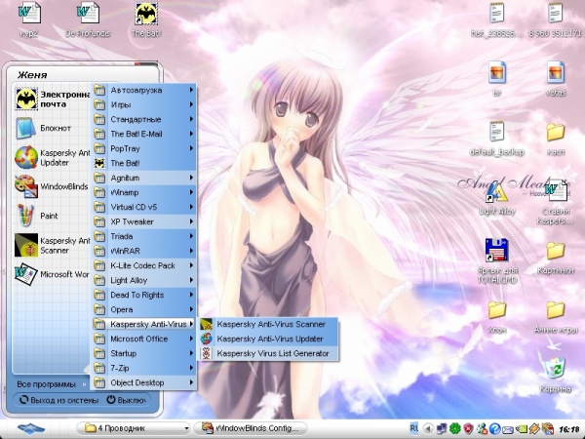Viewport: 585px width, 439px height.
Task: Click the RU language indicator
Action: [414, 428]
